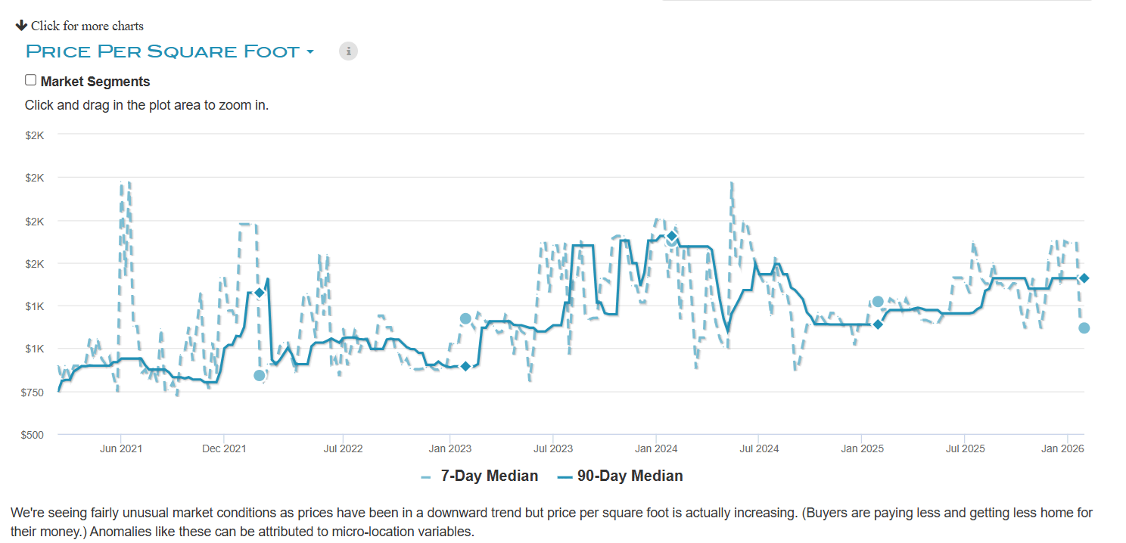Toggle the 7-Day Median legend series
Image resolution: width=1126 pixels, height=543 pixels.
click(489, 476)
